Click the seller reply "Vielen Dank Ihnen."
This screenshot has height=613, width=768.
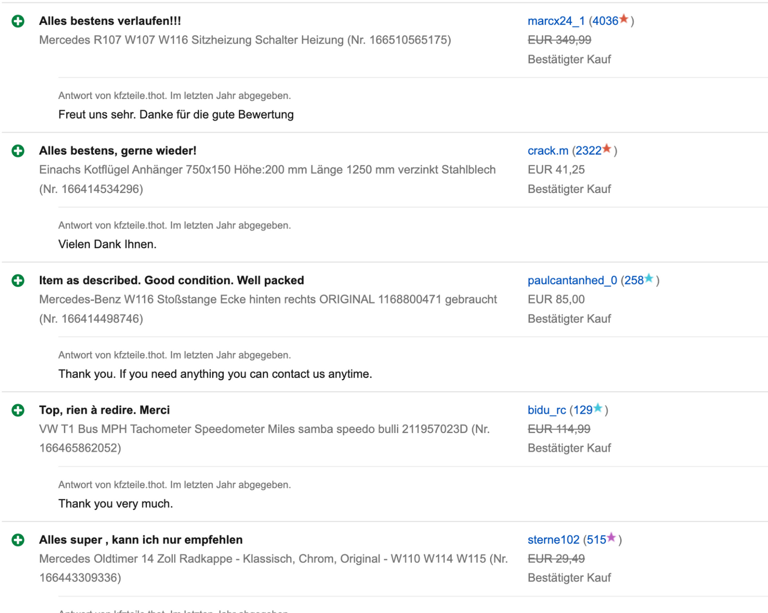107,245
